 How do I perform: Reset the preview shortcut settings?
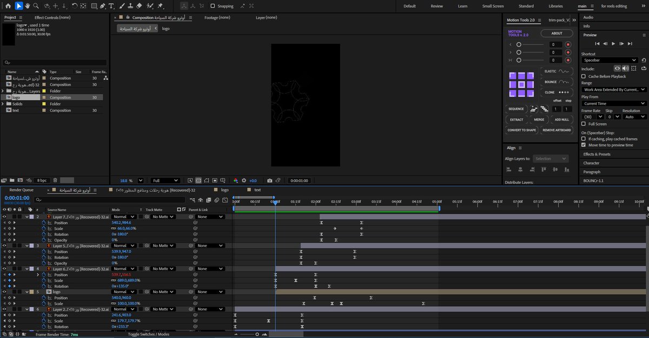point(644,60)
